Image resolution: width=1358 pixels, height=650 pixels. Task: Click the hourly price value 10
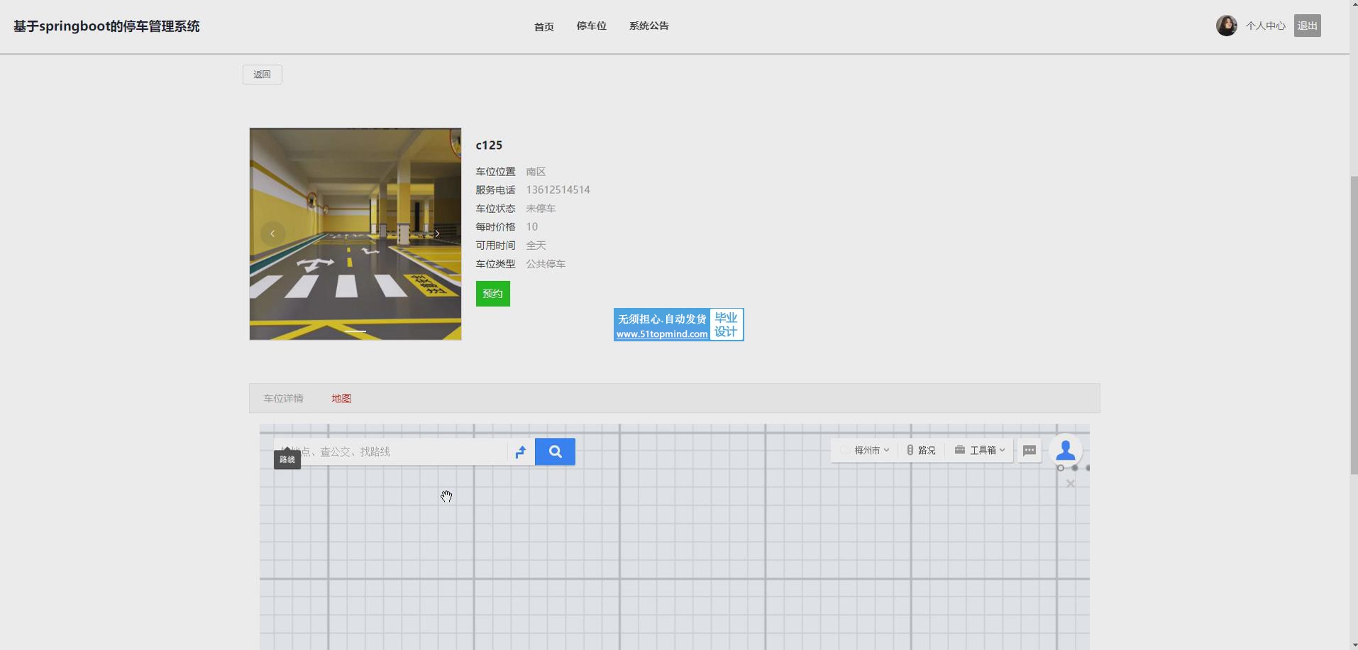pyautogui.click(x=532, y=226)
